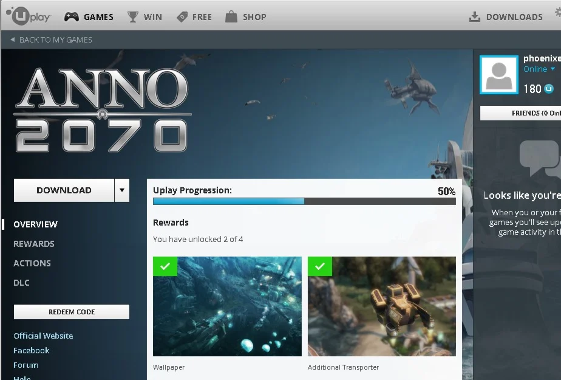The image size is (561, 380).
Task: Click the shopping bag icon next to Shop
Action: 231,16
